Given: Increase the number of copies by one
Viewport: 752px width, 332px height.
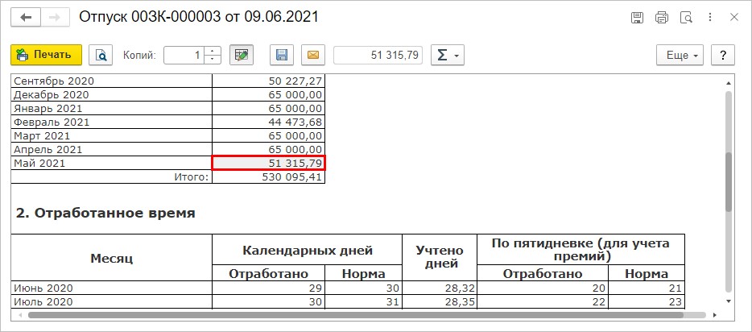Looking at the screenshot, I should 212,51.
